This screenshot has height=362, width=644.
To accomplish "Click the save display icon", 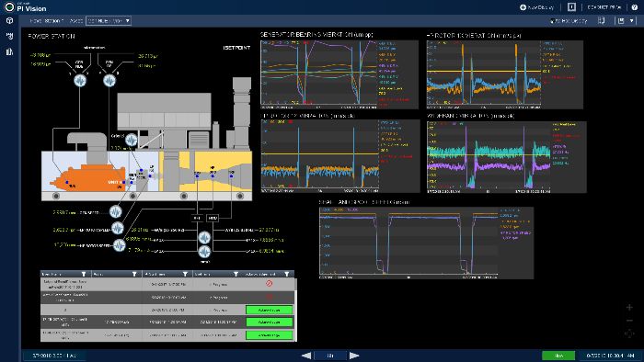I will [621, 20].
